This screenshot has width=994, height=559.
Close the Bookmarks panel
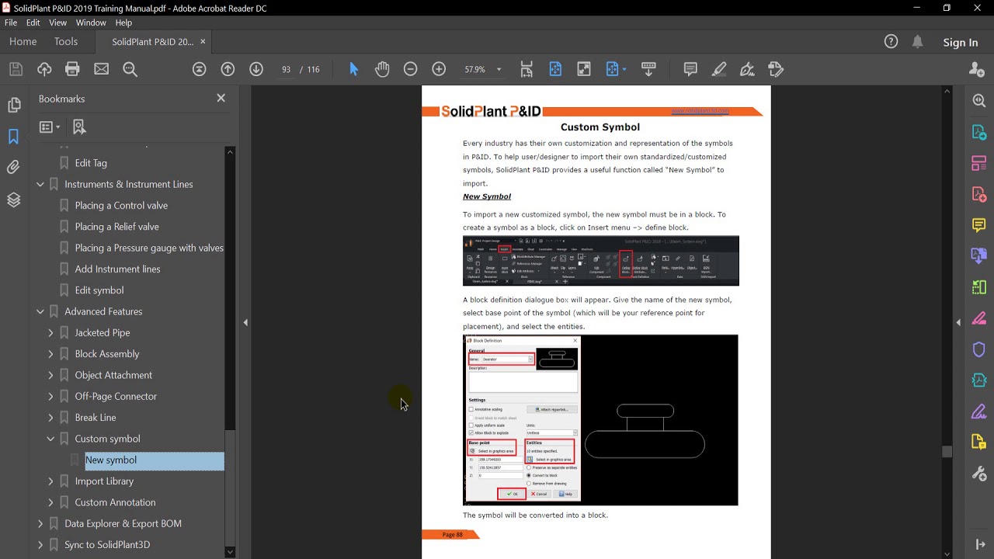(x=221, y=98)
